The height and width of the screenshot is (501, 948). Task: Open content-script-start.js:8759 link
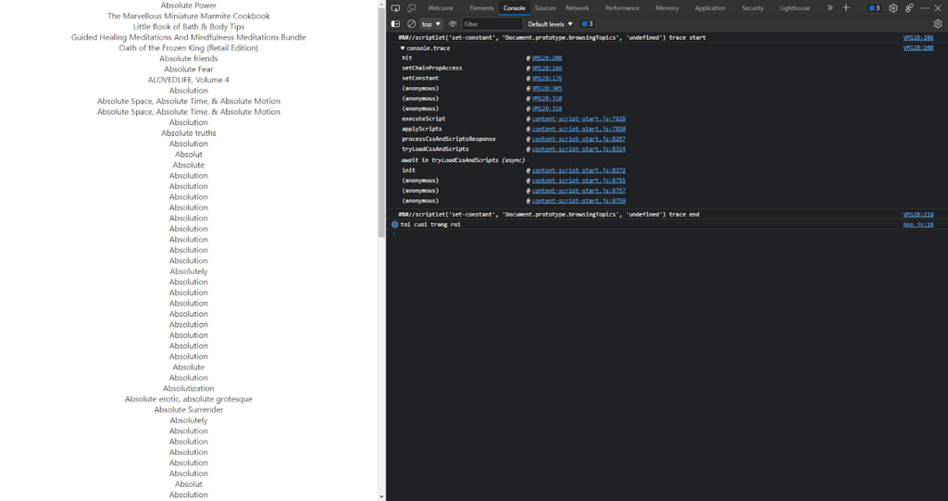pos(579,201)
